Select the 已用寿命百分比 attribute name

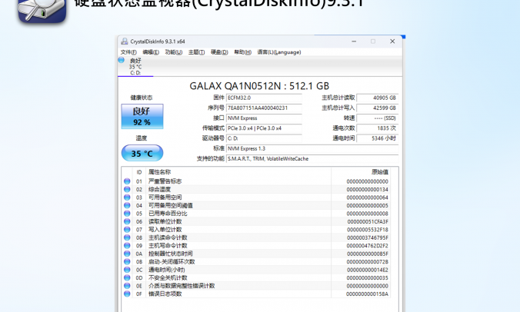pos(168,214)
